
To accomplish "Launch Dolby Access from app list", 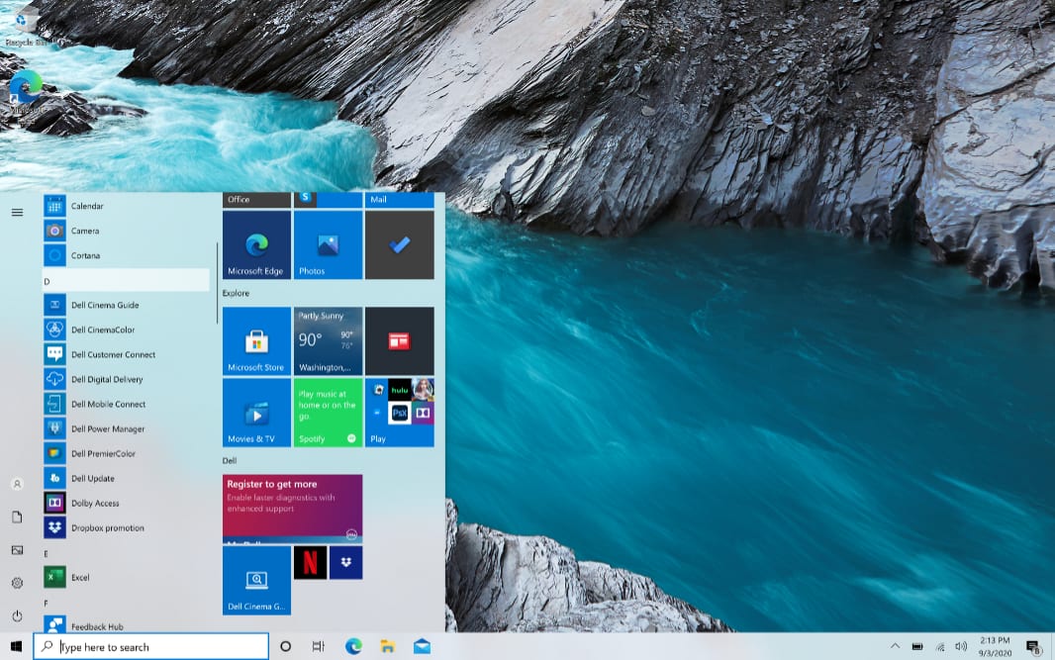I will coord(94,503).
